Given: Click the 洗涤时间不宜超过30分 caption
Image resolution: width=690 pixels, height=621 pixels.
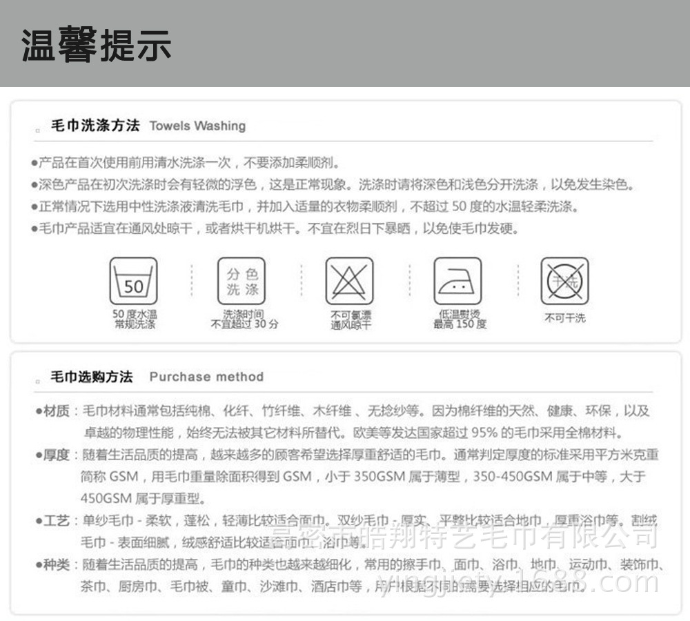Looking at the screenshot, I should coord(245,319).
